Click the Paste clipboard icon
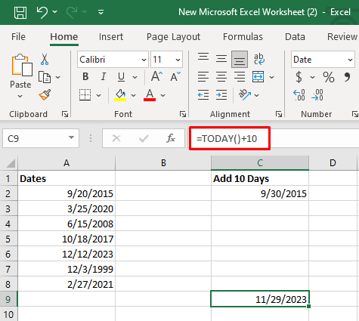359x321 pixels. [22, 65]
